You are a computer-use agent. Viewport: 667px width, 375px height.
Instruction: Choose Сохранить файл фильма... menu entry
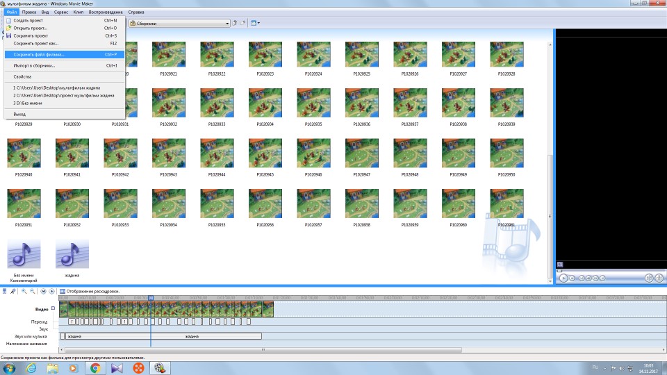(x=64, y=54)
